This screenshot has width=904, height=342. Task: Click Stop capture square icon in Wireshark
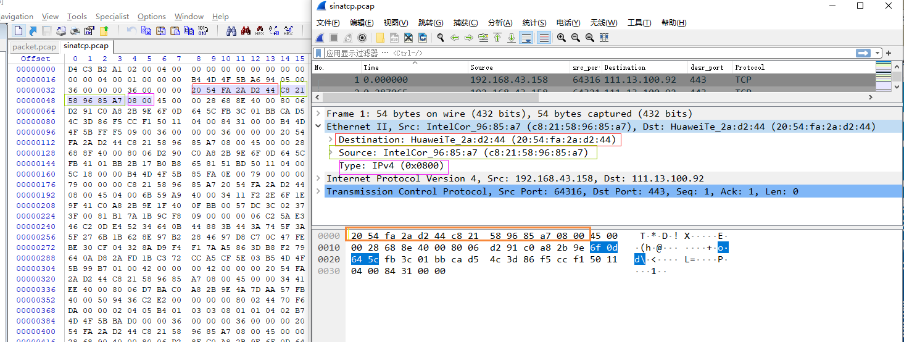tap(334, 38)
